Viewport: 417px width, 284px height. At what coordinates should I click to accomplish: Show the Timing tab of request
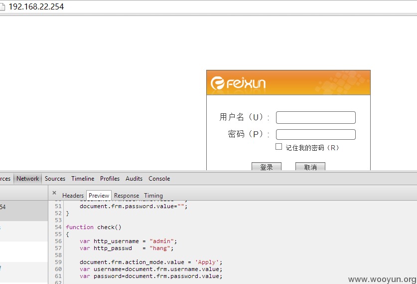click(153, 196)
